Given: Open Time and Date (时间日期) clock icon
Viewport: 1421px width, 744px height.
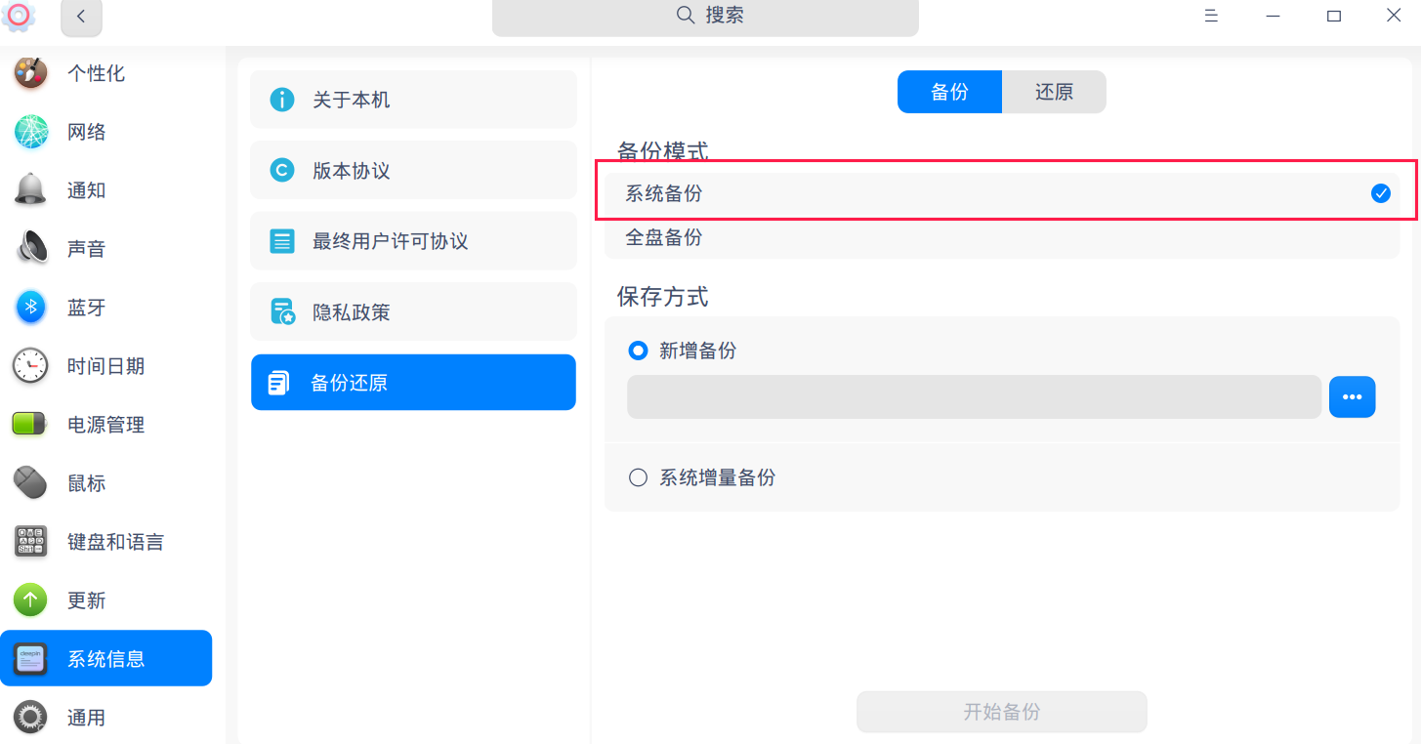Looking at the screenshot, I should click(x=31, y=366).
